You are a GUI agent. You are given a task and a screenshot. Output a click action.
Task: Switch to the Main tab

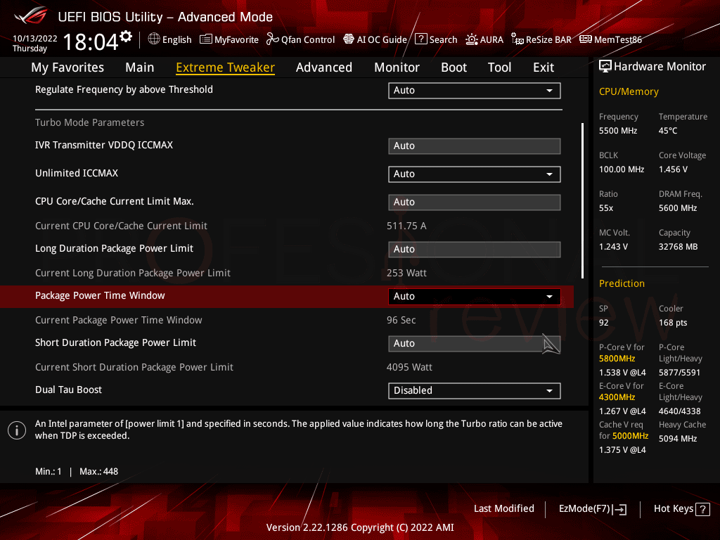[140, 67]
